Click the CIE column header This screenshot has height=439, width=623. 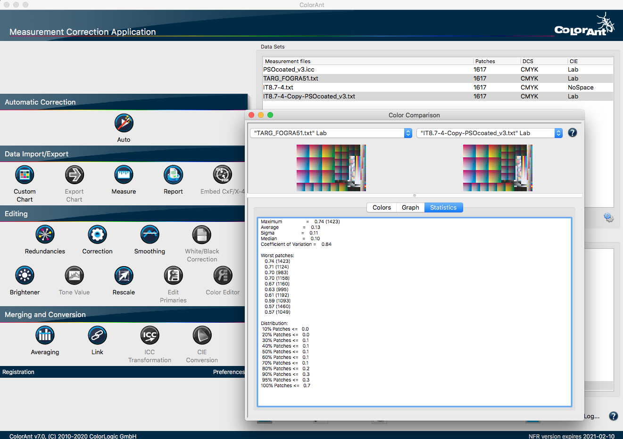click(590, 61)
